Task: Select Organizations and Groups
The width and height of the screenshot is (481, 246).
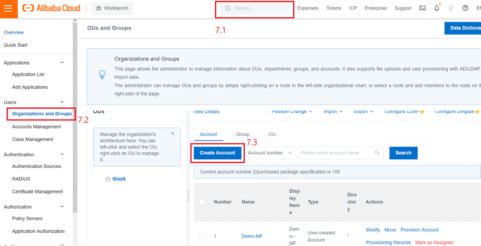Action: click(x=42, y=114)
